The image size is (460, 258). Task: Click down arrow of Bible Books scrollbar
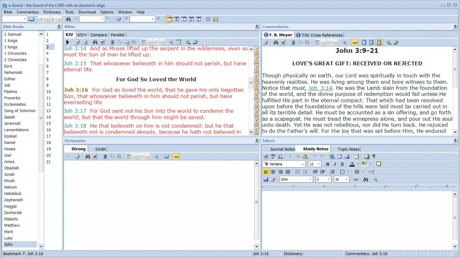41,247
